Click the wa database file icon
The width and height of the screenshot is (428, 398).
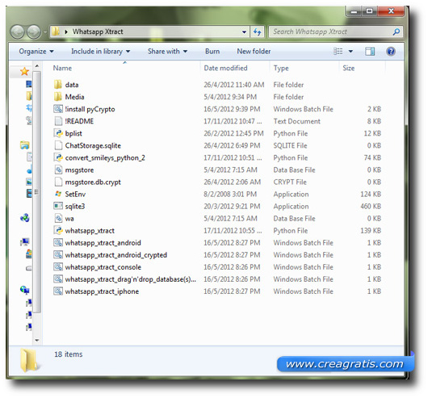tap(58, 218)
